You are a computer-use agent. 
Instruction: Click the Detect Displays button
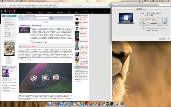point(162,39)
